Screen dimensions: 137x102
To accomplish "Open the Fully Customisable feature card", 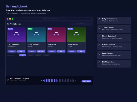I will tap(114, 21).
